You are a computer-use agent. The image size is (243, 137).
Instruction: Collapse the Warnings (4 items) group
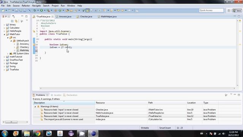(35, 107)
